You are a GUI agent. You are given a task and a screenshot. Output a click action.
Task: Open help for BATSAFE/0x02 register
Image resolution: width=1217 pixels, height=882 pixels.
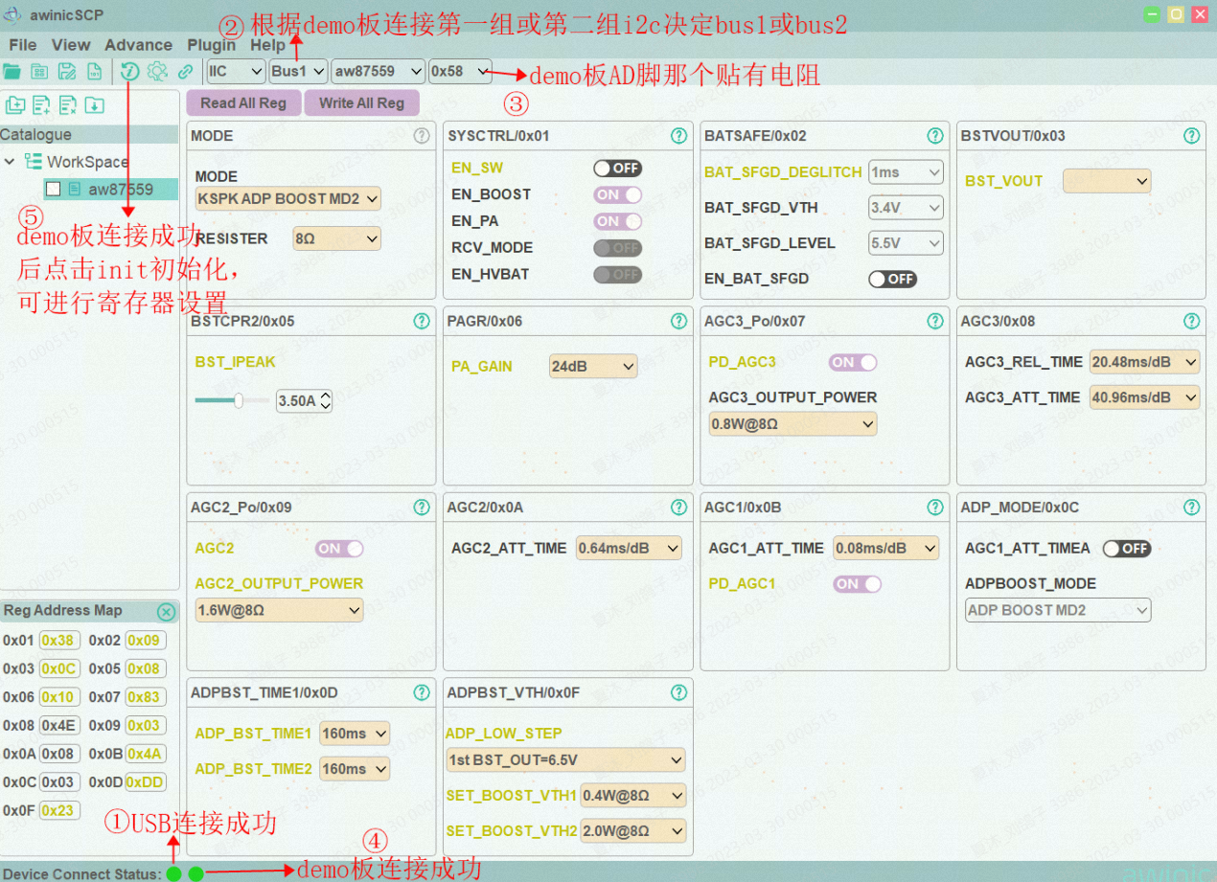point(935,136)
